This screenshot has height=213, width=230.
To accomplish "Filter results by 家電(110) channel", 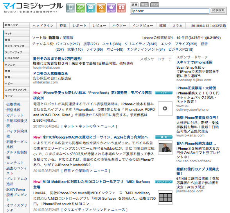I will pyautogui.click(x=75, y=50).
